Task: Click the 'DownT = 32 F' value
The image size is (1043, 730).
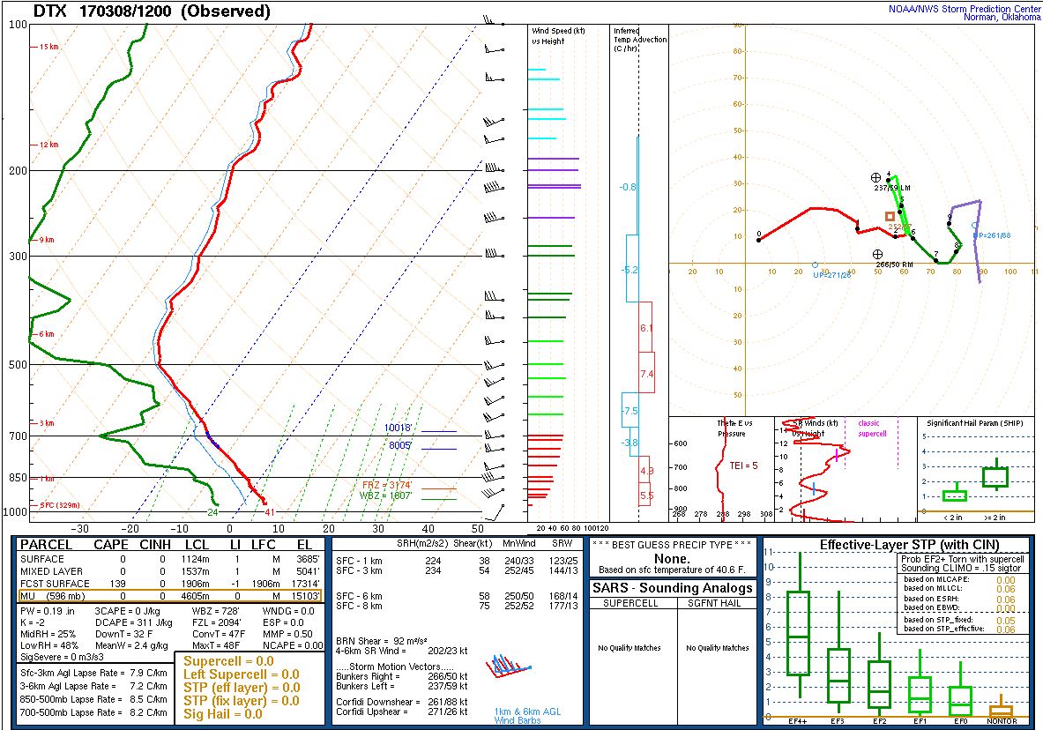Action: coord(123,634)
